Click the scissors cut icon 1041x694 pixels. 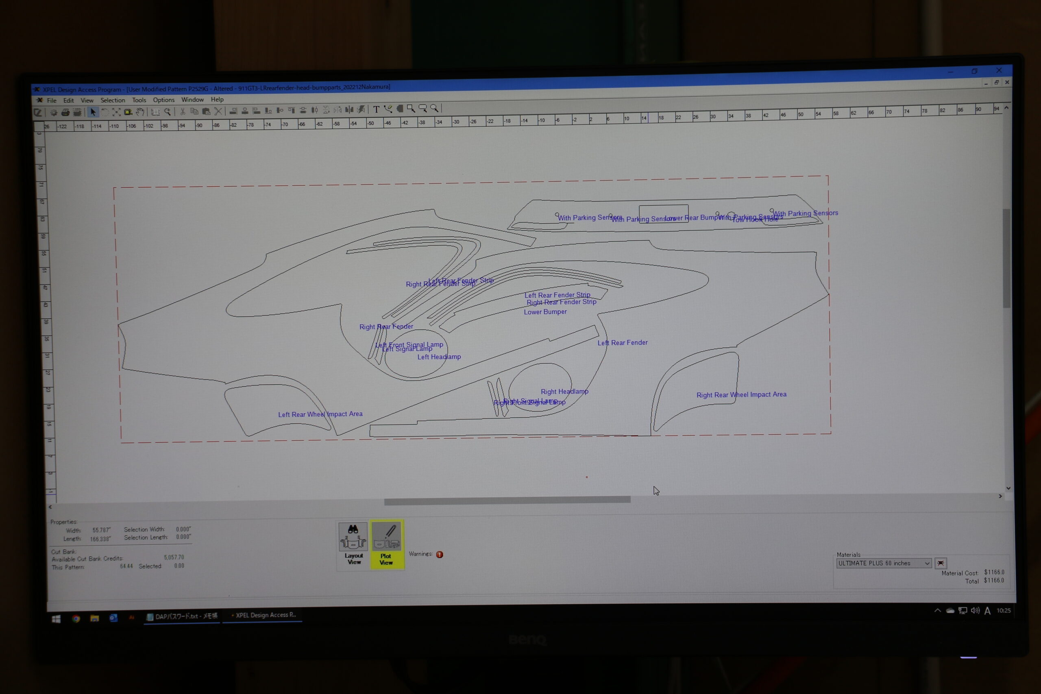pos(182,111)
